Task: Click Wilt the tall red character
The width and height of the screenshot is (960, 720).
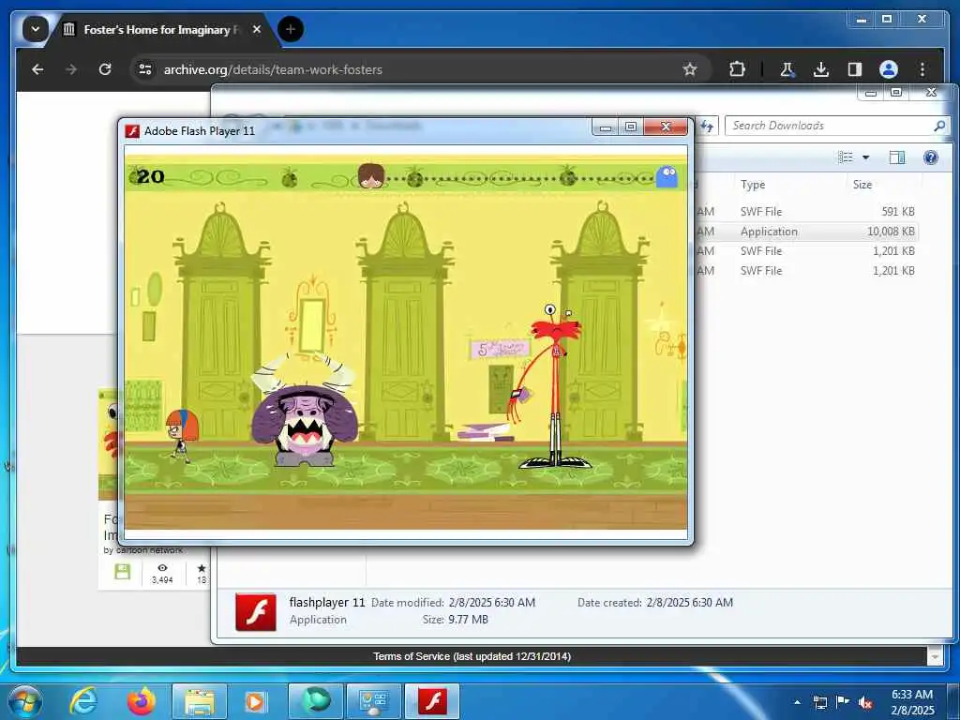Action: point(553,385)
